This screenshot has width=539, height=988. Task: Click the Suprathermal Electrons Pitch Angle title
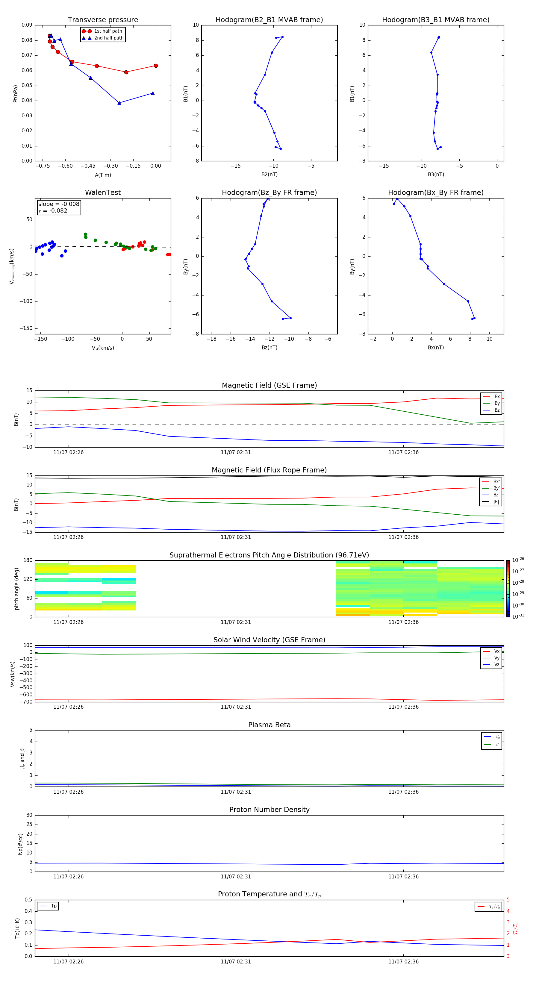click(x=269, y=555)
